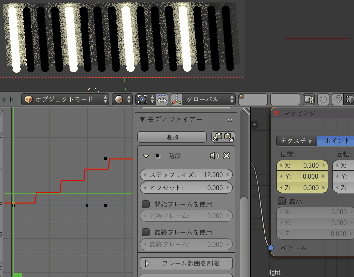Image resolution: width=354 pixels, height=277 pixels.
Task: Click the node editor plus region toggle
Action: point(254,125)
